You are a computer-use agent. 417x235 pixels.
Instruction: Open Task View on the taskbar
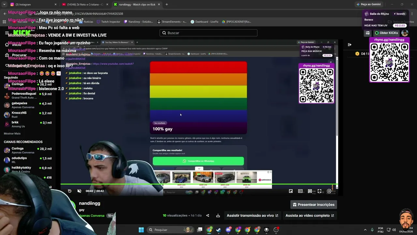tap(200, 230)
